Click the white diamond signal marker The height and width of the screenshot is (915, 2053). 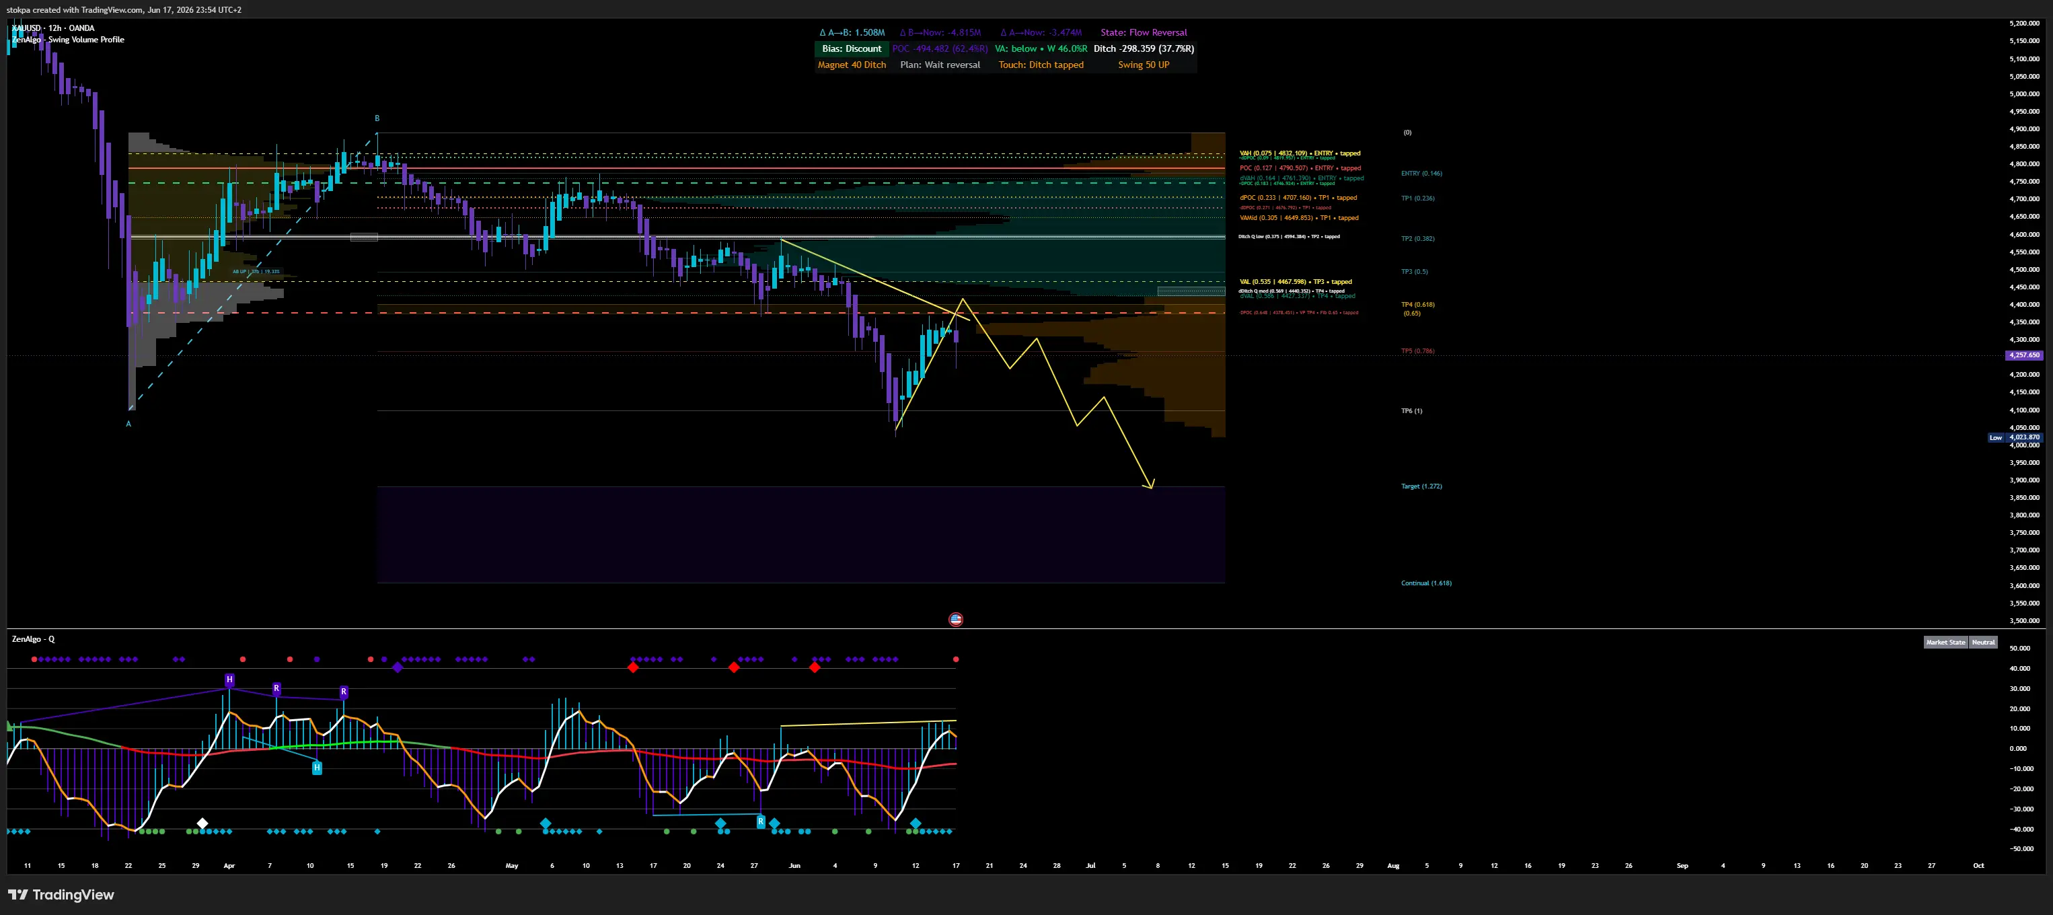coord(202,824)
